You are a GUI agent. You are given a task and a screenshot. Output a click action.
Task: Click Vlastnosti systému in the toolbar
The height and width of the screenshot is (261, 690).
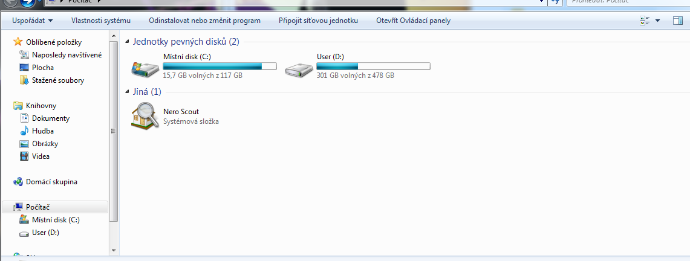[101, 21]
